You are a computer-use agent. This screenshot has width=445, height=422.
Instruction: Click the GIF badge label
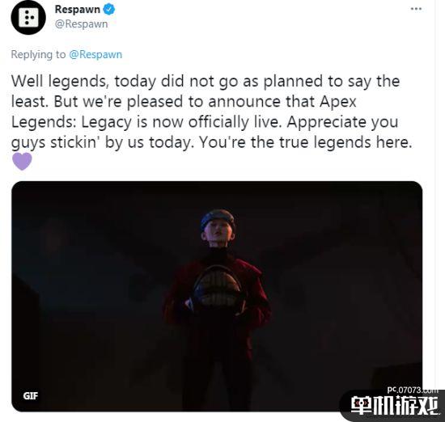point(31,395)
